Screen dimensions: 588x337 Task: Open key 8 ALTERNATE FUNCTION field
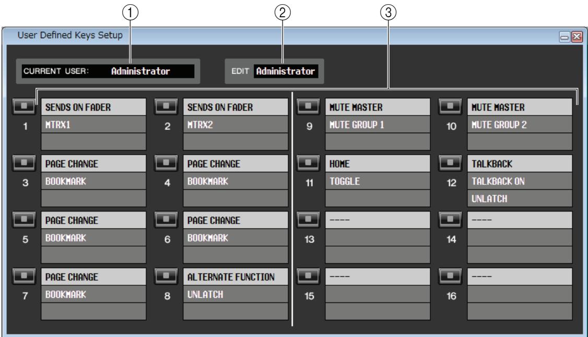tap(236, 277)
